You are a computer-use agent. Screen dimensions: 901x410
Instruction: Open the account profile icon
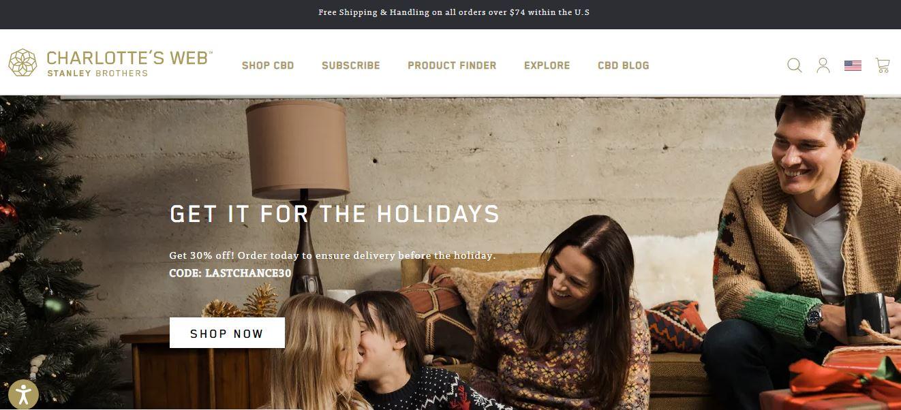pos(823,65)
